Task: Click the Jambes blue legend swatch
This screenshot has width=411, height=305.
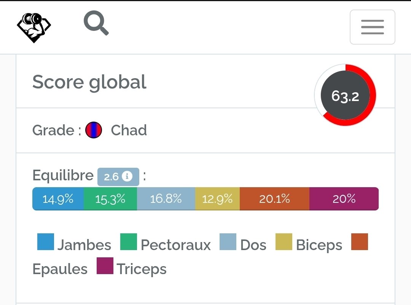Action: [46, 242]
